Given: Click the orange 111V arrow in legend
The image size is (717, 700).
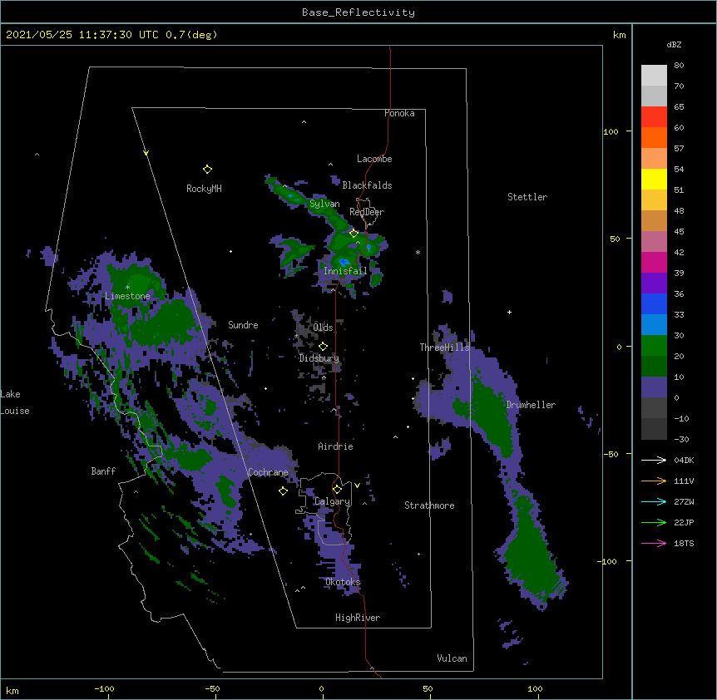Looking at the screenshot, I should [x=654, y=481].
